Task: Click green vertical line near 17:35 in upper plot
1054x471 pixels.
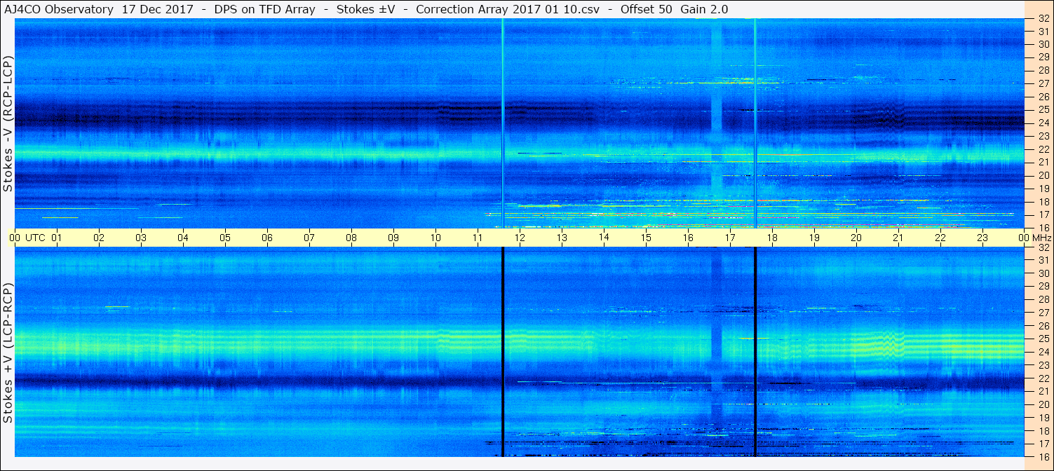Action: pos(755,123)
